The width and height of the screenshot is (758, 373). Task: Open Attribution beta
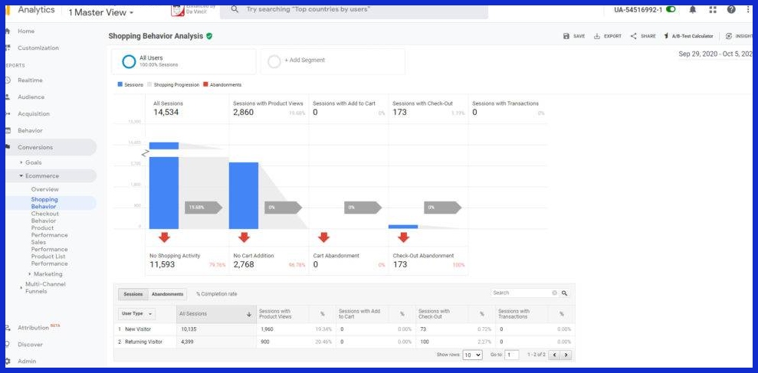(38, 327)
